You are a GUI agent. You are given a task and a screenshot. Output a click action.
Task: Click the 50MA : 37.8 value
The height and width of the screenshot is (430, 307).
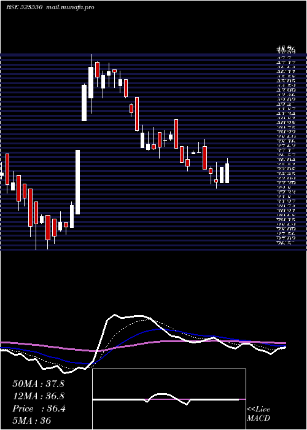(38, 384)
